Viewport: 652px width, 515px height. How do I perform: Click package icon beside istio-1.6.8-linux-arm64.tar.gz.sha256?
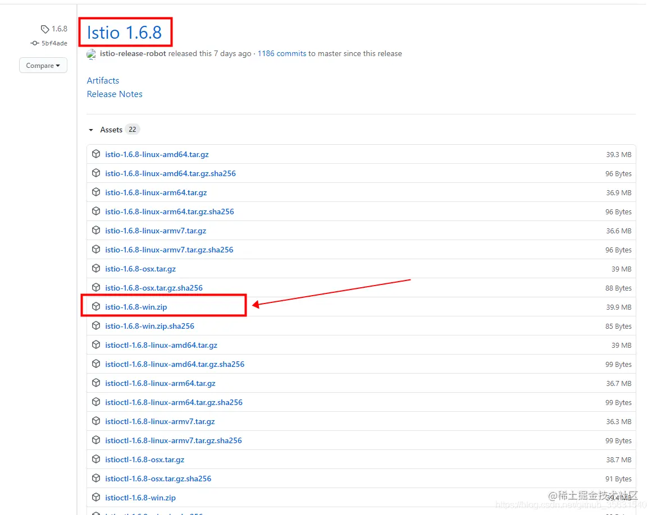click(96, 211)
